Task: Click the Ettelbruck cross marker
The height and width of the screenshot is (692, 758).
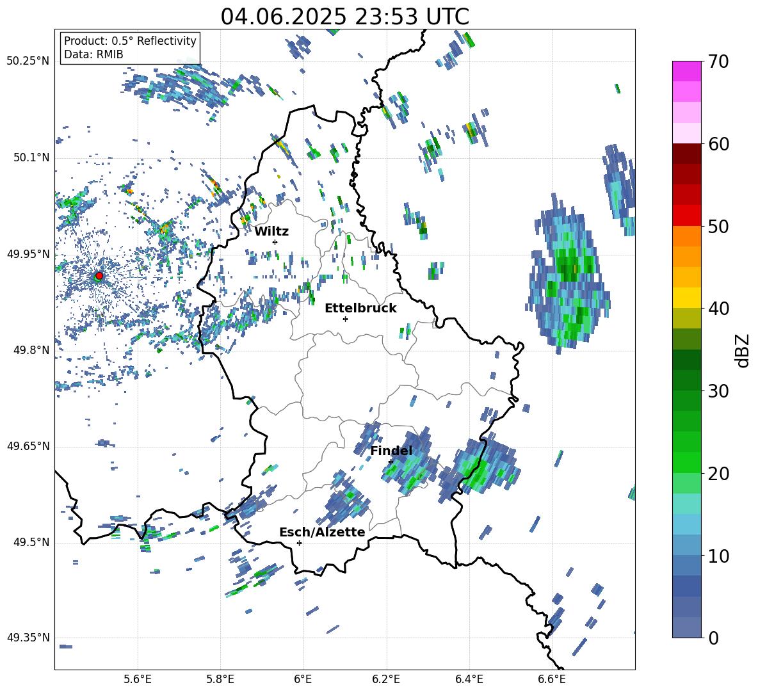Action: (345, 319)
